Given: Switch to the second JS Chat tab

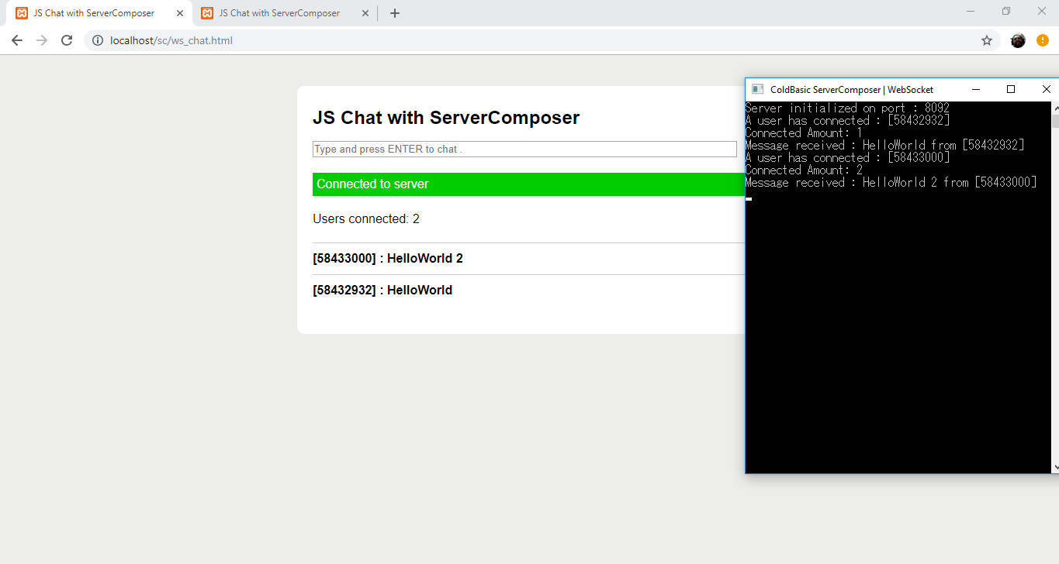Looking at the screenshot, I should click(x=279, y=12).
